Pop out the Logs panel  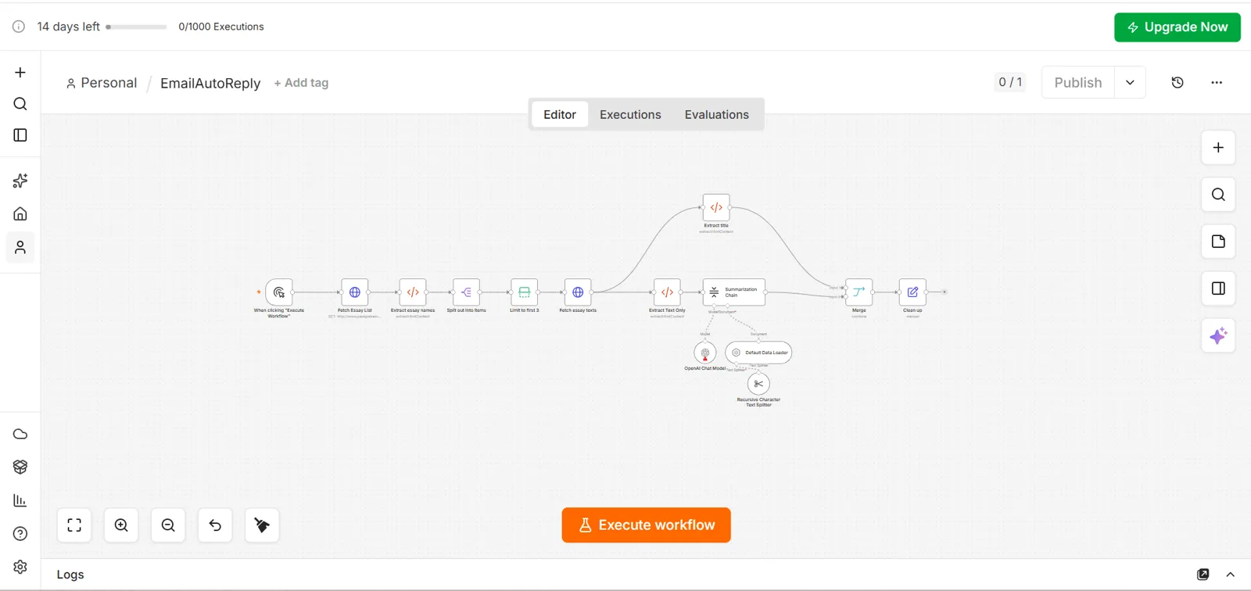(1203, 575)
